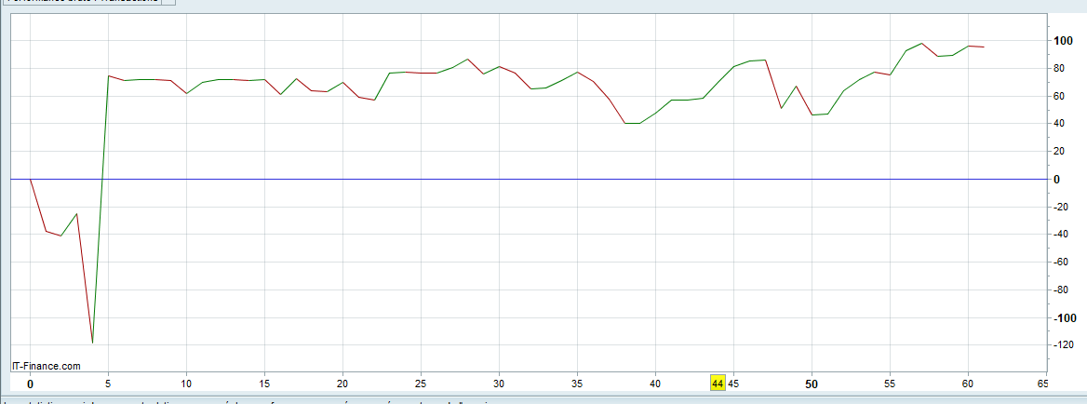Click the highlighted 44 marker on x-axis
The width and height of the screenshot is (1087, 404).
coord(718,384)
